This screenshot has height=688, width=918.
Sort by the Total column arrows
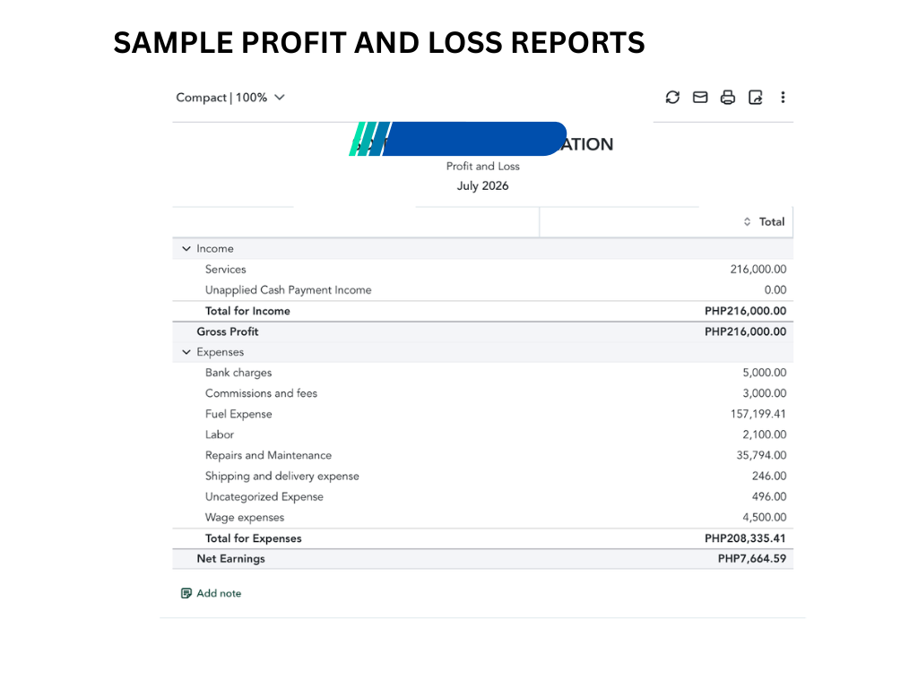[x=747, y=222]
